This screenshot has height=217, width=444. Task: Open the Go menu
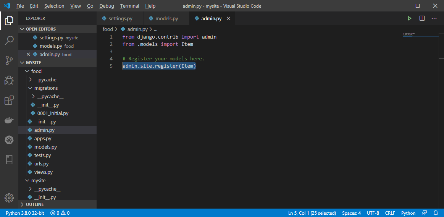(x=90, y=6)
